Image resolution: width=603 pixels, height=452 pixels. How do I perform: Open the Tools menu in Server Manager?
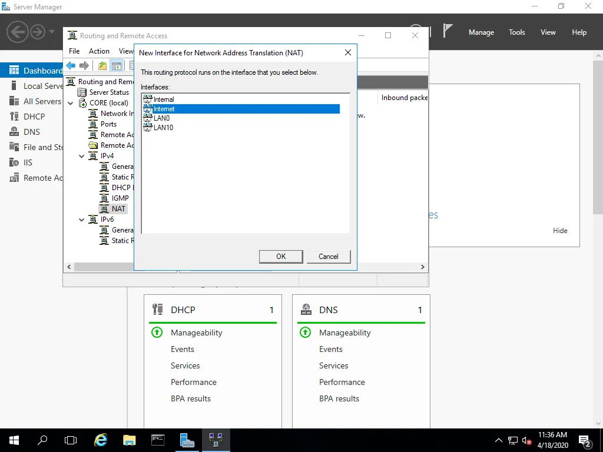[x=516, y=32]
